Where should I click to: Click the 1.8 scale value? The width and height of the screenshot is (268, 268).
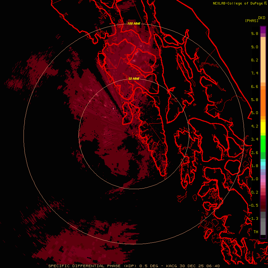[255, 166]
